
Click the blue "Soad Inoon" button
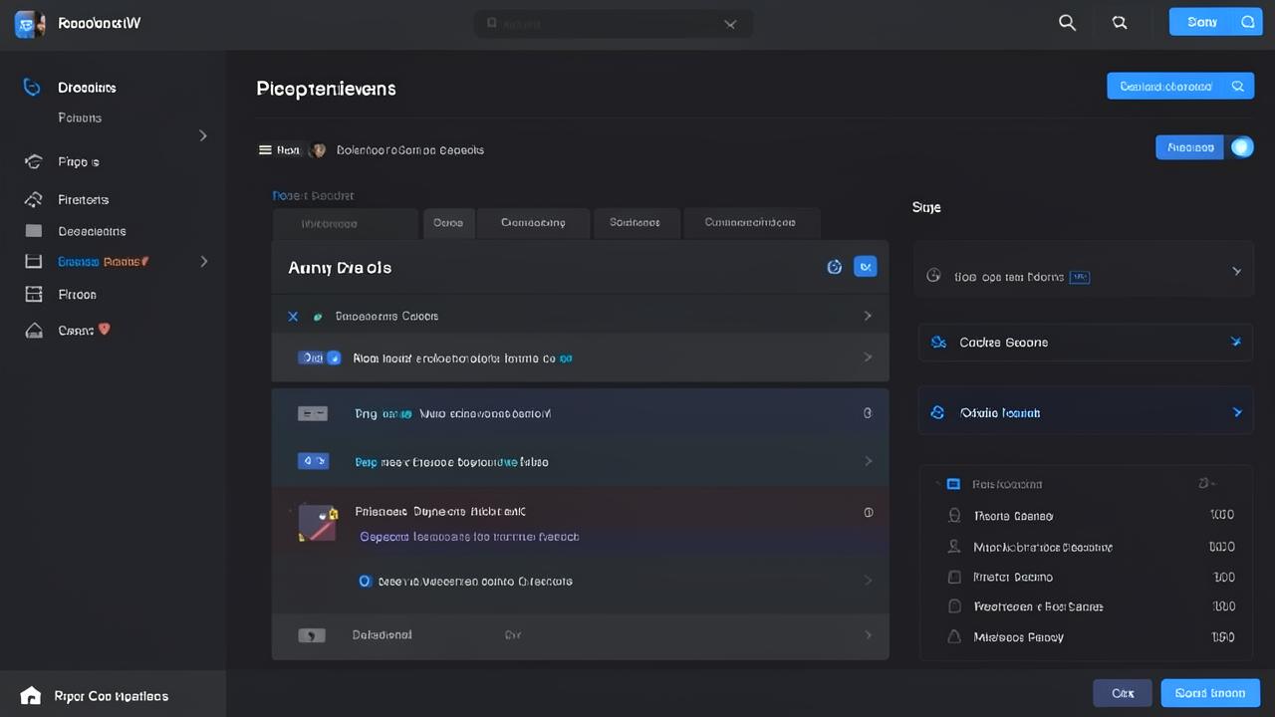pos(1210,693)
